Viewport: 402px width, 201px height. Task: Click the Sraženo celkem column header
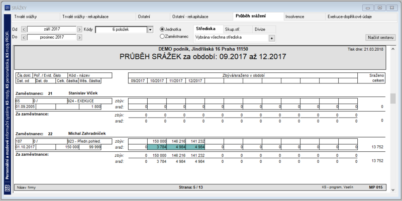coord(371,78)
